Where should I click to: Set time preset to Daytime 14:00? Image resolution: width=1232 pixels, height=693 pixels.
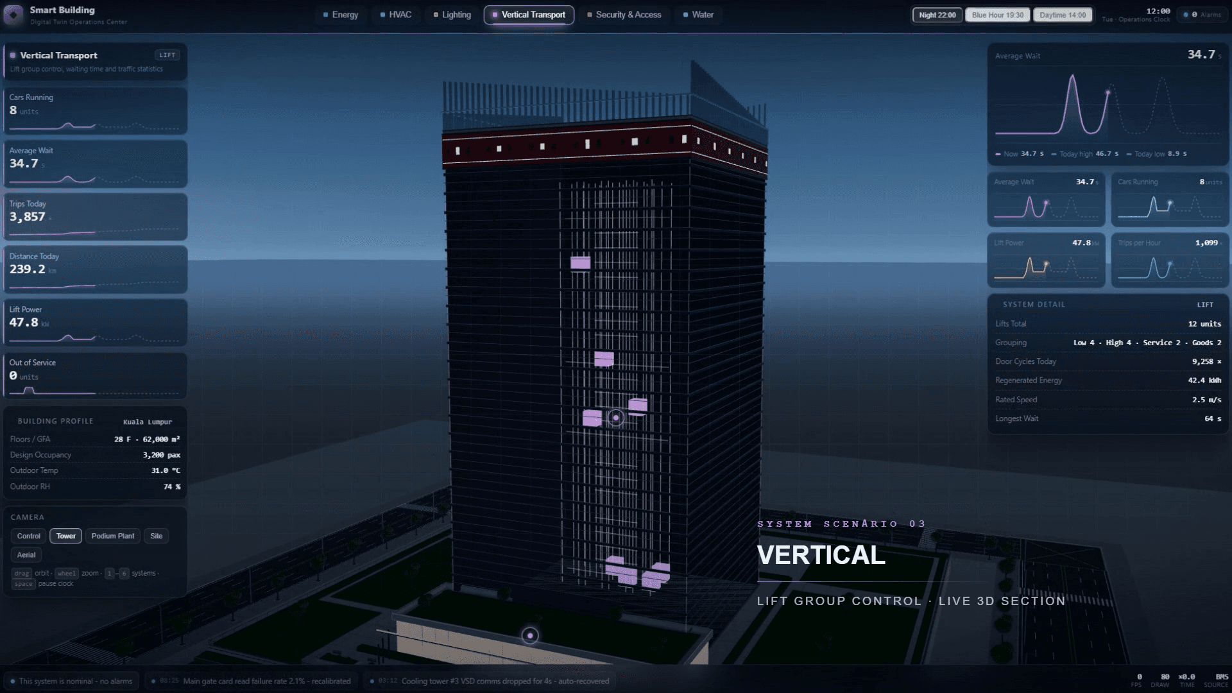click(1063, 15)
